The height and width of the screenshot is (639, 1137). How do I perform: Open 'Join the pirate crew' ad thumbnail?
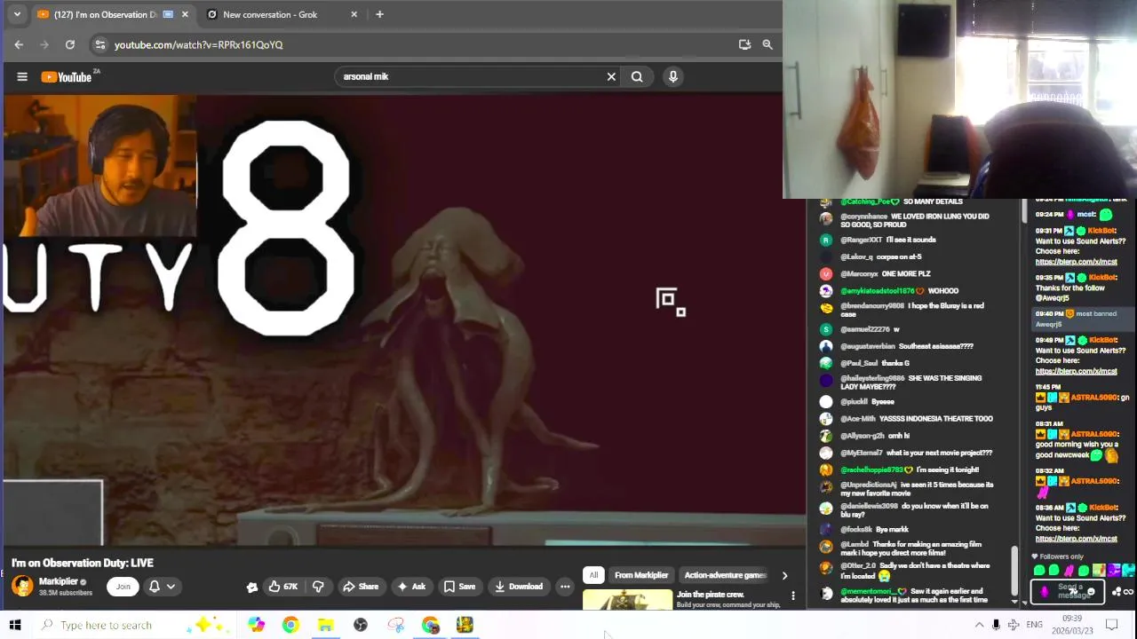click(x=628, y=600)
